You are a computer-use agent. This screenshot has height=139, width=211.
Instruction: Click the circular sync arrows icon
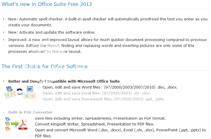[20, 92]
